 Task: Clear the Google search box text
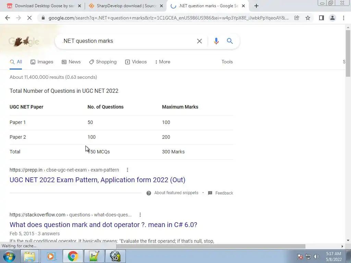[x=199, y=41]
